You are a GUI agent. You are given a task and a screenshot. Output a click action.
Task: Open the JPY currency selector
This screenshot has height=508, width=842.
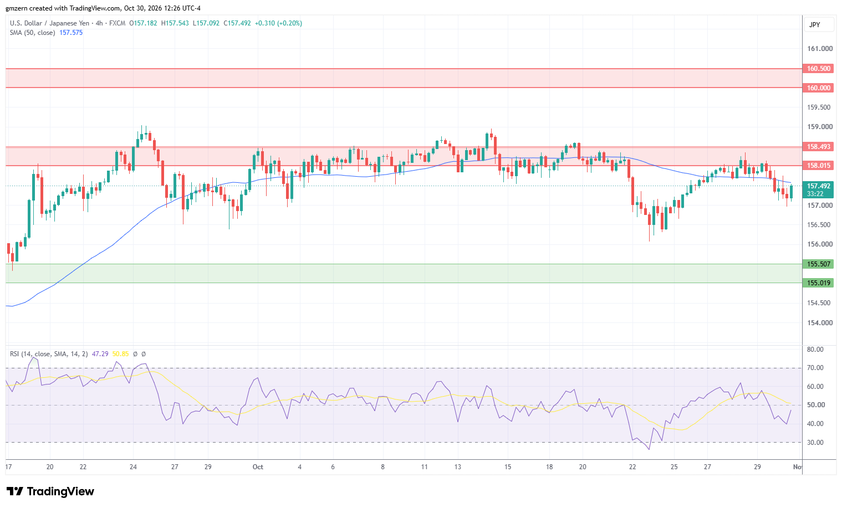[819, 25]
